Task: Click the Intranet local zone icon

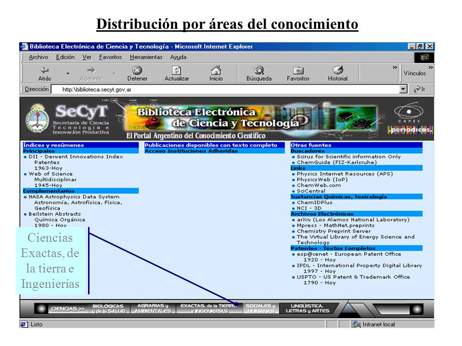Action: [x=356, y=324]
